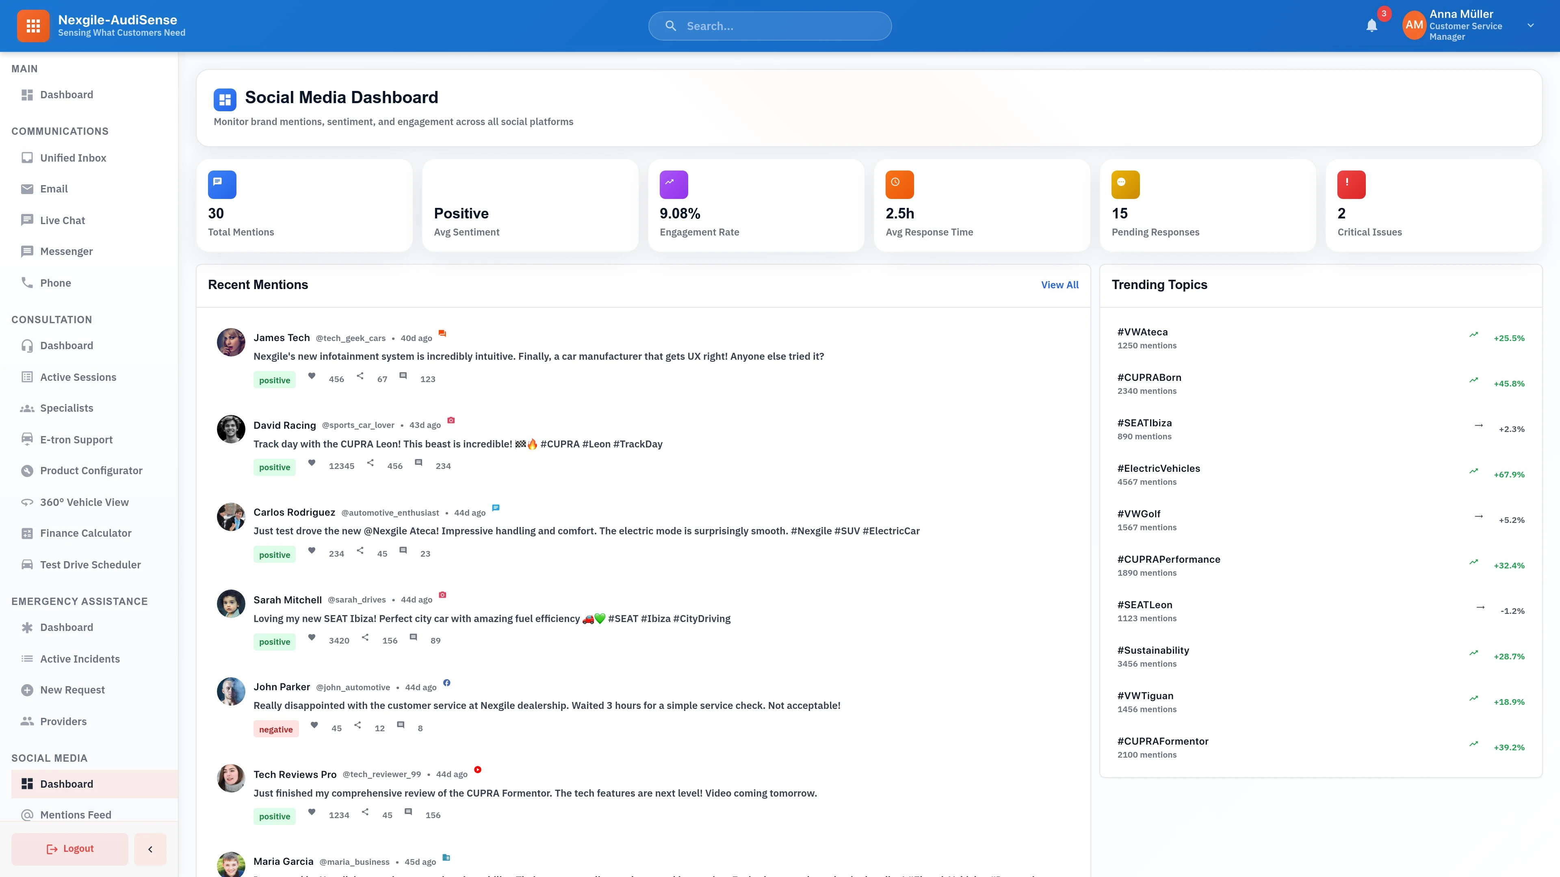Select the Phone communication channel
The image size is (1560, 877).
pos(56,283)
